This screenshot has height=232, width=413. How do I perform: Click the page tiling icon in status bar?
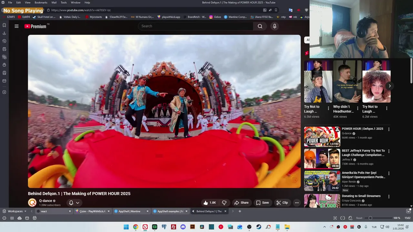coord(343,218)
